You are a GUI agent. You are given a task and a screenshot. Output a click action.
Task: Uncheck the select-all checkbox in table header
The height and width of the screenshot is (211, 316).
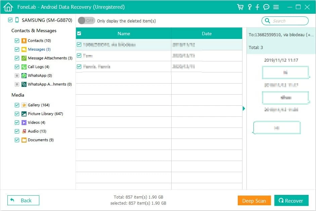coord(79,34)
